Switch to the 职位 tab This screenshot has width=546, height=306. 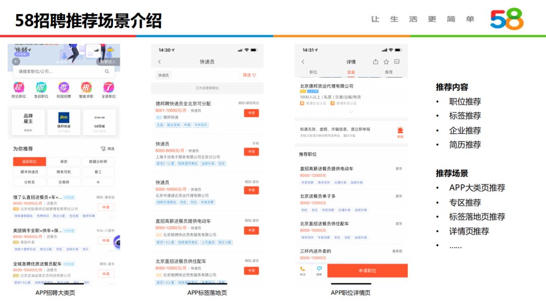313,72
